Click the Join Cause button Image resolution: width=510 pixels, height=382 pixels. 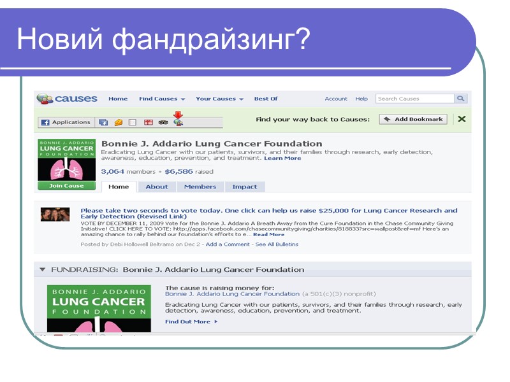click(66, 186)
